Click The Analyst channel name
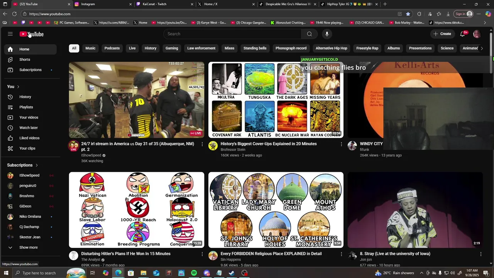This screenshot has height=278, width=494. pos(91,259)
